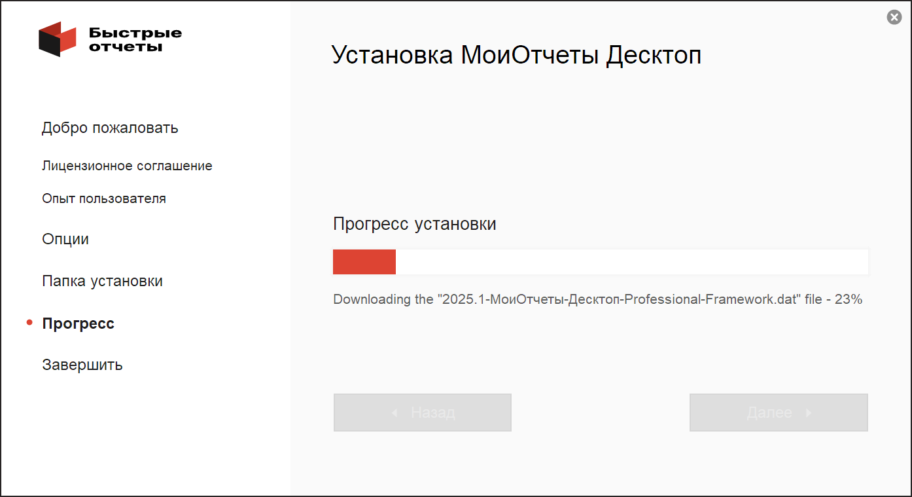Select the active Прогресс step
Viewport: 912px width, 497px height.
point(78,323)
